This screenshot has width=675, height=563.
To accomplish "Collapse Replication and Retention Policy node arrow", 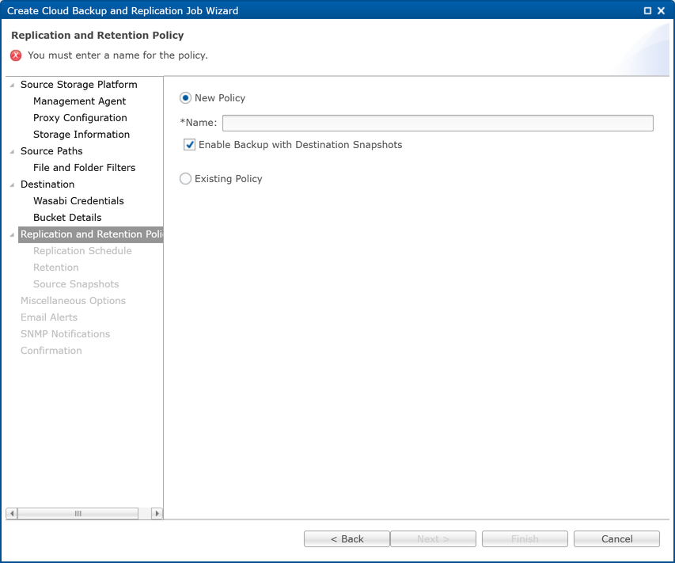I will [x=12, y=234].
